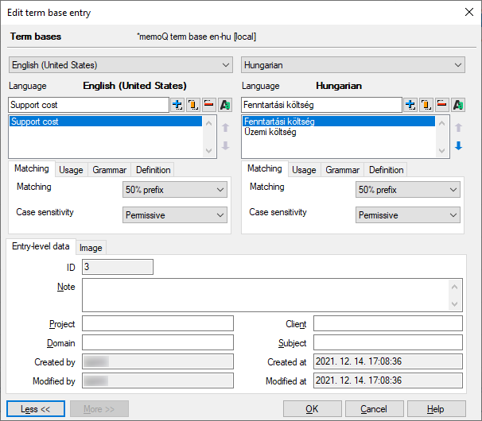482x421 pixels.
Task: Click the green letter icon in the Hungarian panel
Action: pyautogui.click(x=458, y=105)
